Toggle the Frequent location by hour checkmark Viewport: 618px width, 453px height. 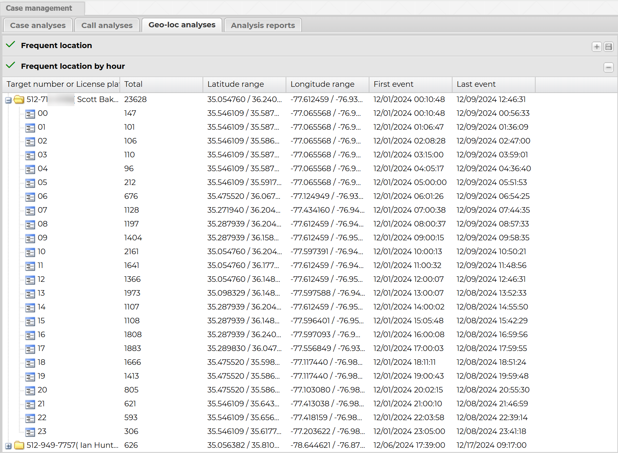[11, 65]
